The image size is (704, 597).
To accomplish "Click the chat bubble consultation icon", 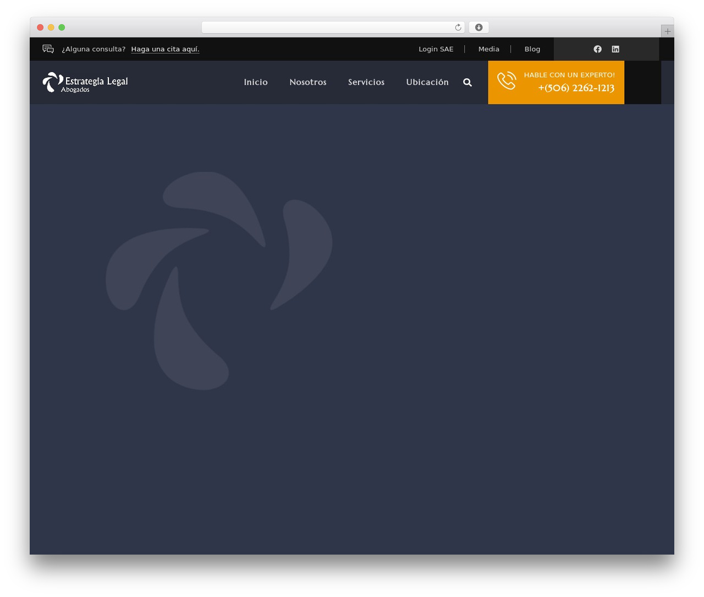I will [x=48, y=49].
